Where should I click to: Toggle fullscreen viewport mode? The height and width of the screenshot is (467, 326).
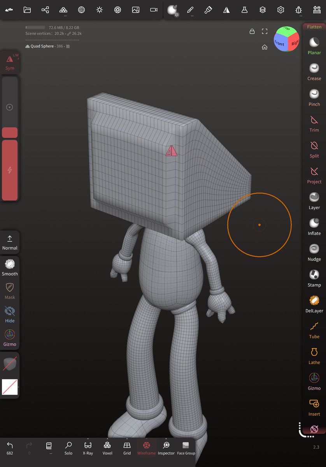pos(265,31)
